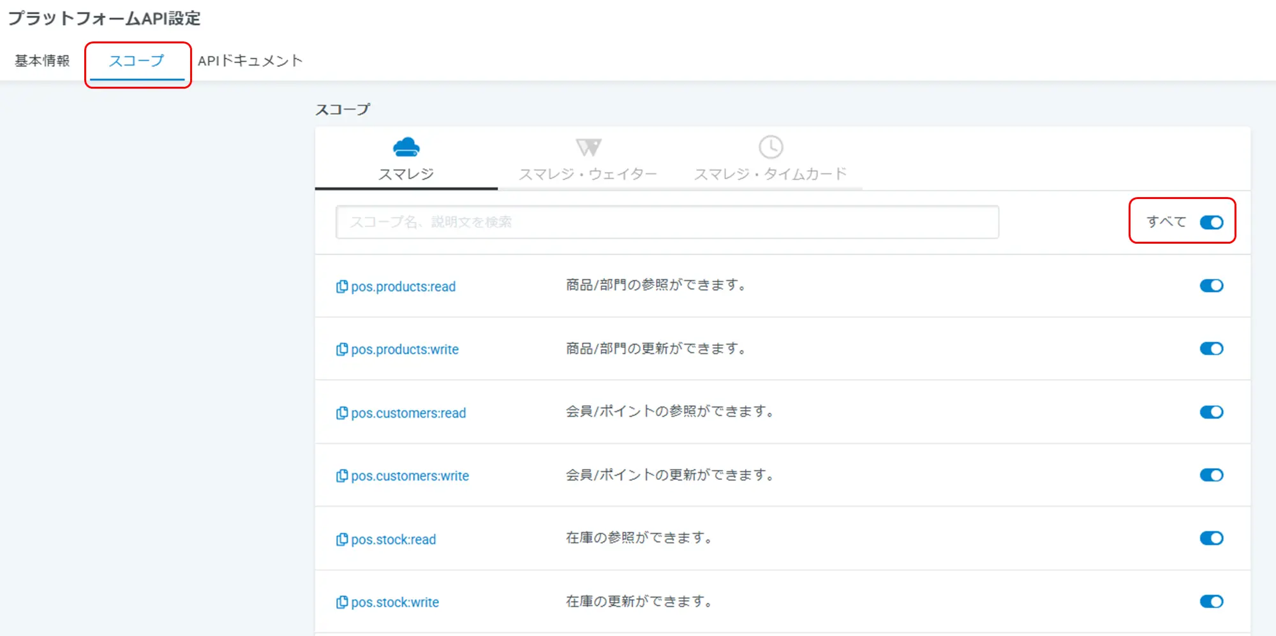Click the スマレジ・タイムカード clock icon
Viewport: 1276px width, 636px height.
(771, 147)
